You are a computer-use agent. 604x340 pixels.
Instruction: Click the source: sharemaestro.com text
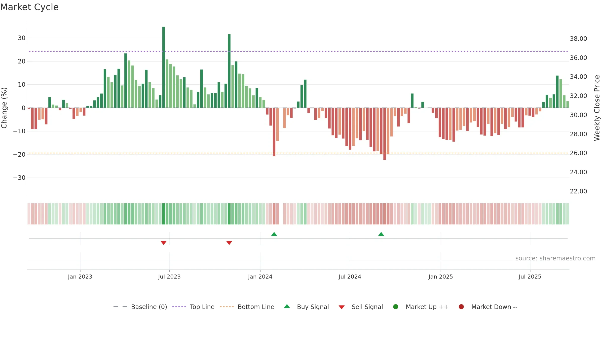pyautogui.click(x=555, y=258)
